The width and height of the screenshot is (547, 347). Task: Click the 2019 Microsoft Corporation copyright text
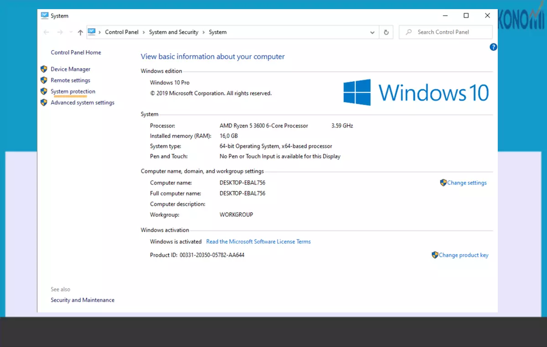tap(211, 93)
